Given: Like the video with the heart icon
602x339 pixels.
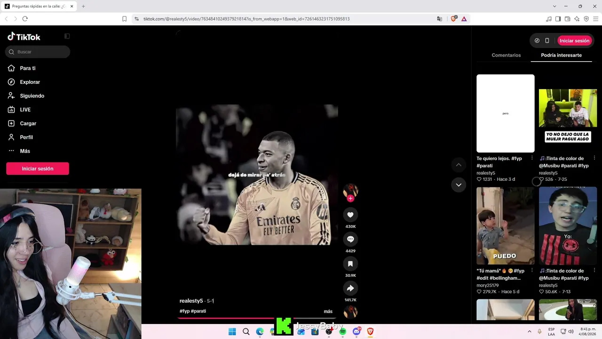Looking at the screenshot, I should tap(350, 215).
